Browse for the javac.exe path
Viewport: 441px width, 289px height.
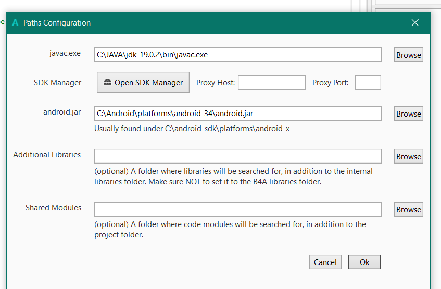pyautogui.click(x=408, y=55)
